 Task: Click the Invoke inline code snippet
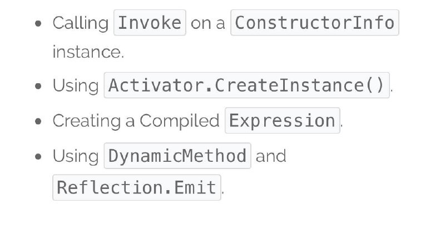pyautogui.click(x=150, y=23)
